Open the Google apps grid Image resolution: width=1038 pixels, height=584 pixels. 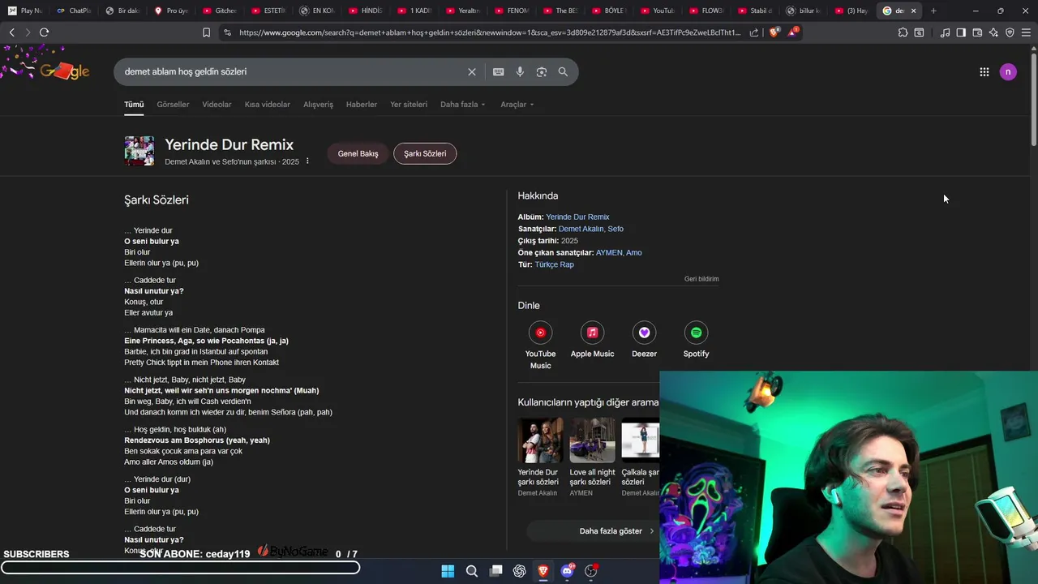click(984, 72)
